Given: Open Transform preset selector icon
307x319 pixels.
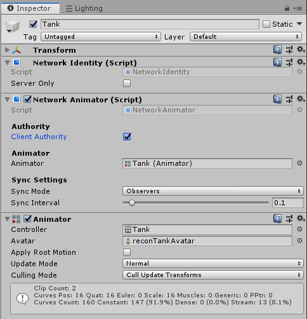Looking at the screenshot, I should (289, 50).
